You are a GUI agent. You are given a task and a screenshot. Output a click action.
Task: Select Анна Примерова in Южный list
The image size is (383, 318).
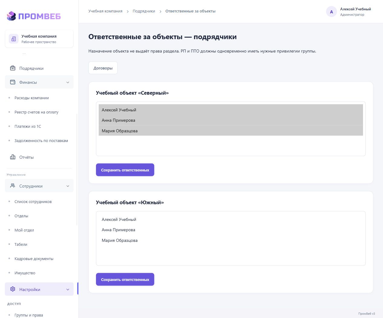[231, 230]
